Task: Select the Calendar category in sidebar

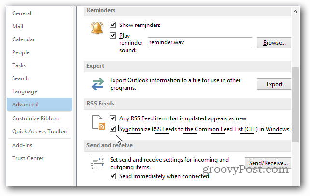Action: tap(24, 39)
